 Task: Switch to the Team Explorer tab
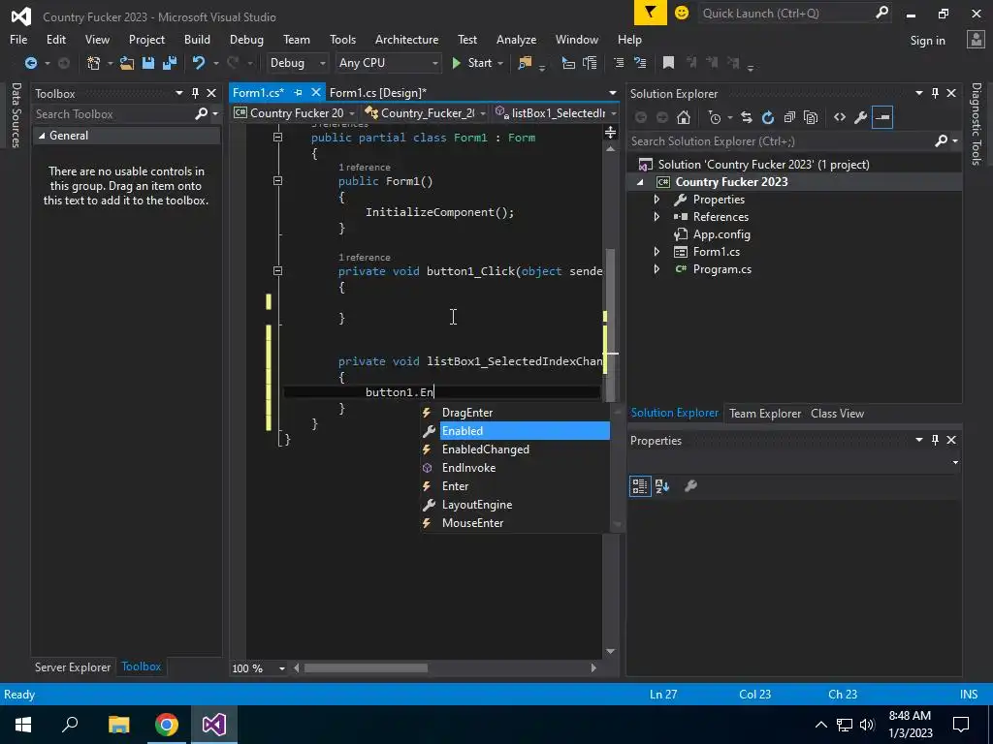click(x=765, y=413)
